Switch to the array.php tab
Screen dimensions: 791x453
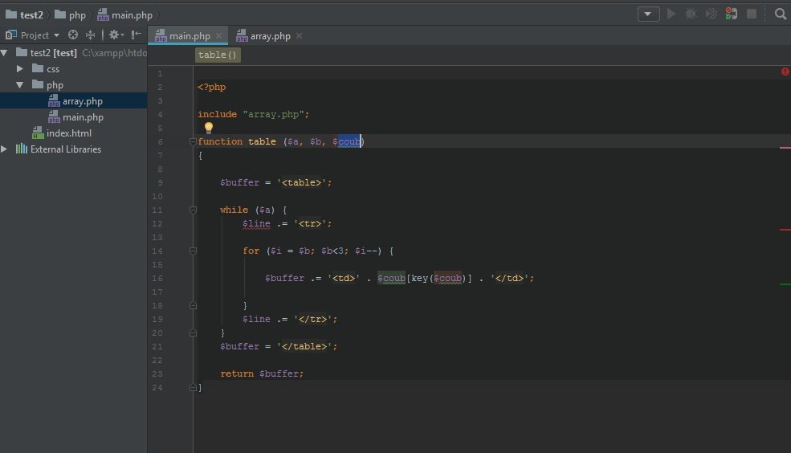(270, 36)
